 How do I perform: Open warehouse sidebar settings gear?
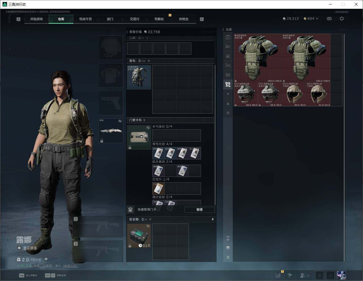pos(228,113)
